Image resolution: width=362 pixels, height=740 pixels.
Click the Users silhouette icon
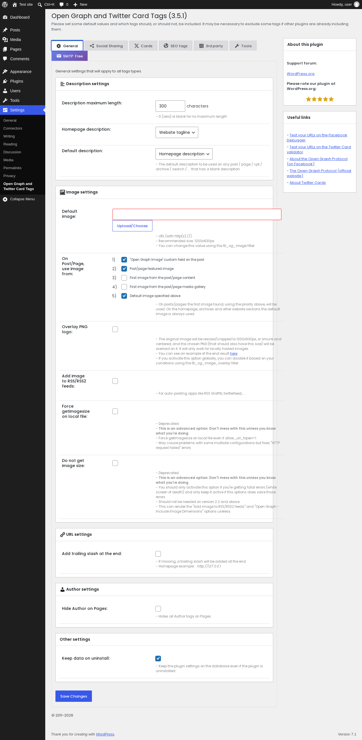click(5, 91)
